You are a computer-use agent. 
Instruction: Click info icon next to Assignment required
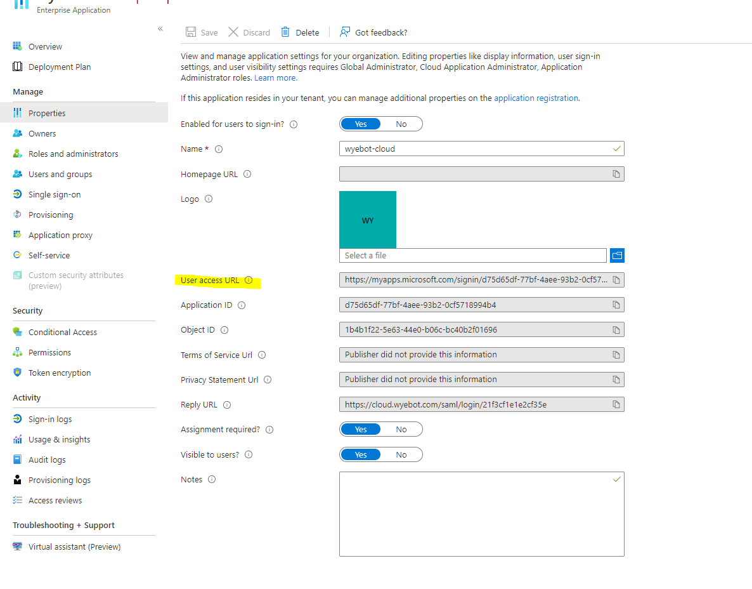coord(269,430)
